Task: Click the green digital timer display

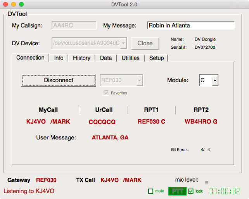Action: coord(224,191)
